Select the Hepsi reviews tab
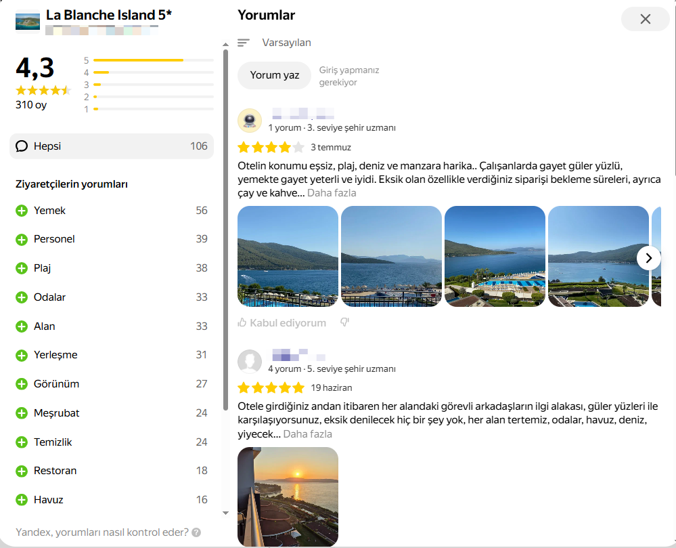Screen dimensions: 676x548 112,146
